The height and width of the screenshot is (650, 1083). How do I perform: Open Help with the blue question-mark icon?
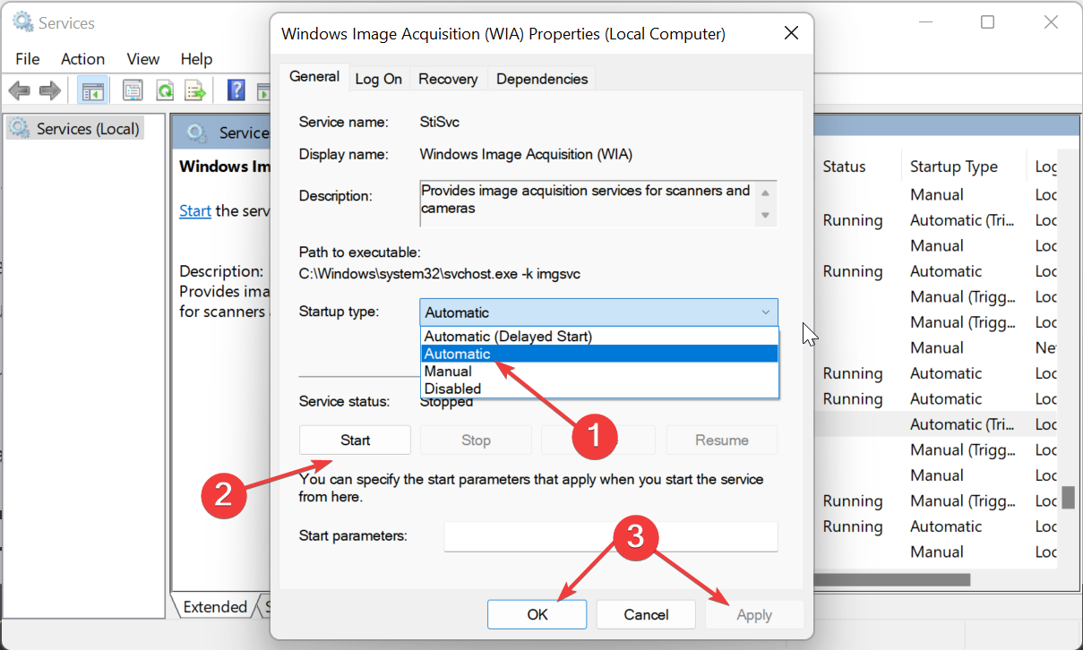[x=236, y=90]
